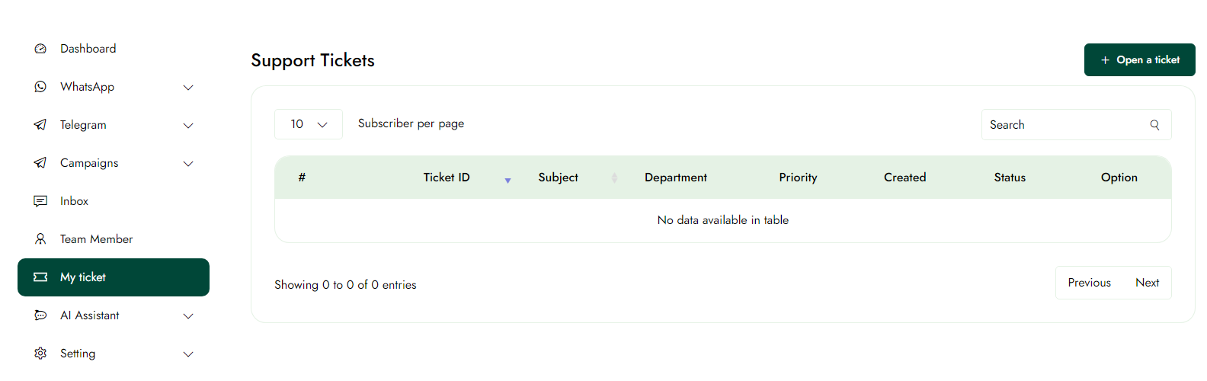The height and width of the screenshot is (381, 1207).
Task: Click the Telegram paper plane icon
Action: click(40, 125)
